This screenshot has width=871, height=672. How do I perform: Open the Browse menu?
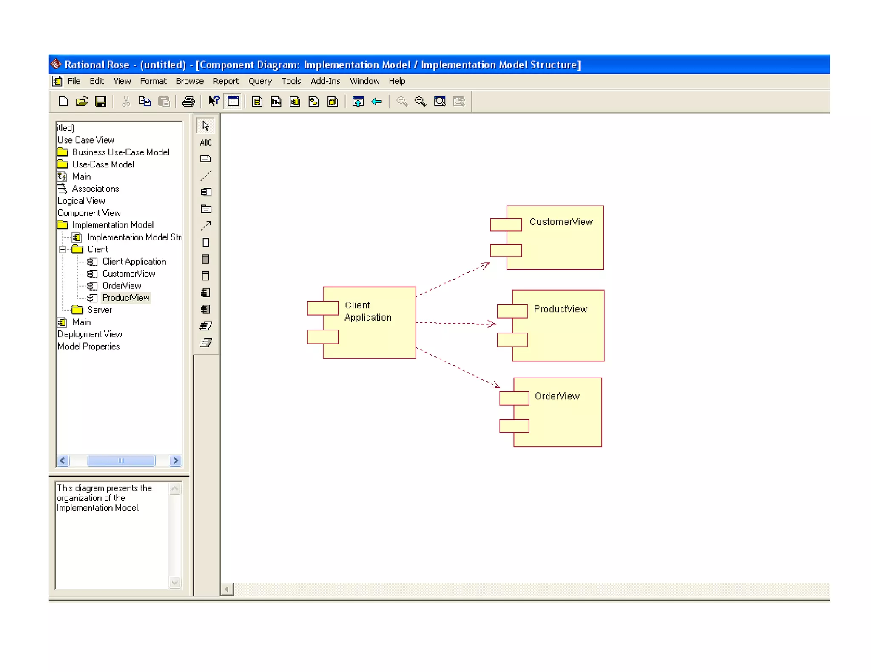[190, 81]
